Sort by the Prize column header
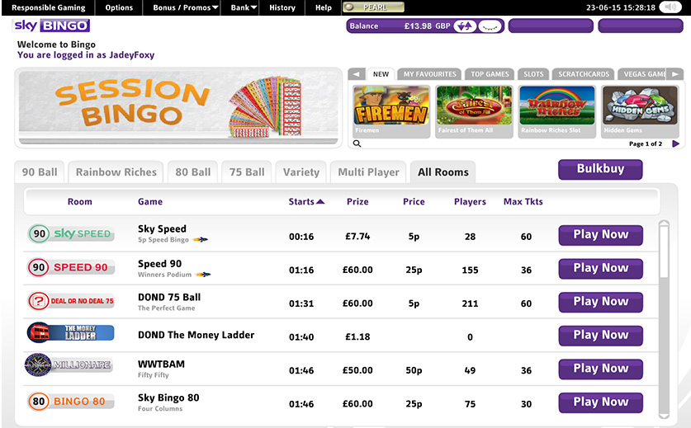This screenshot has height=428, width=691. pos(357,202)
